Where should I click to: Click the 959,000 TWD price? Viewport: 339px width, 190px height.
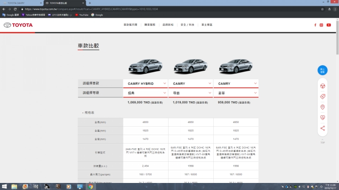tap(234, 103)
